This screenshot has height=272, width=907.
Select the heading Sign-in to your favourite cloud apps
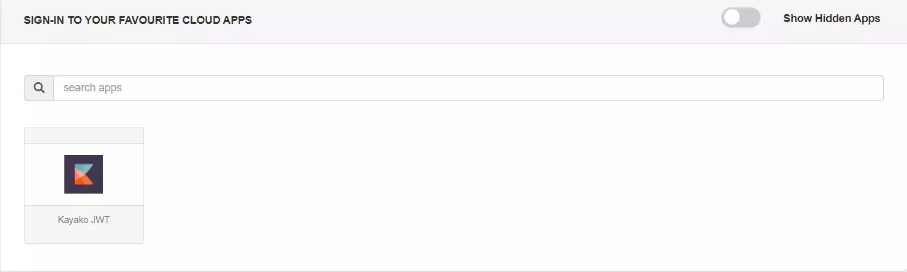pos(138,20)
